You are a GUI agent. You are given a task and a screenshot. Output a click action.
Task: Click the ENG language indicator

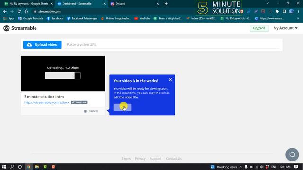[x=274, y=167]
